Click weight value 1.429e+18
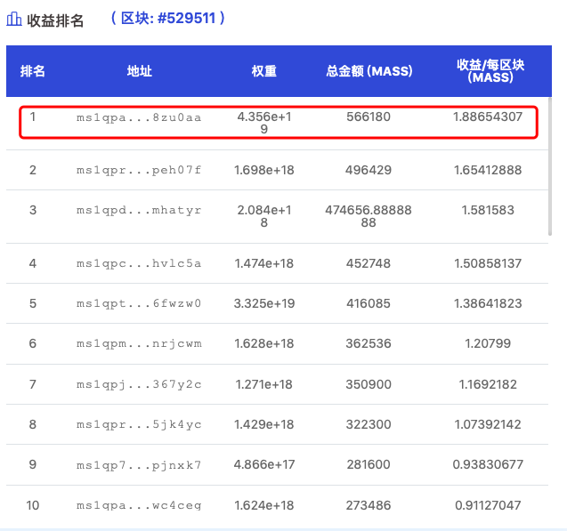 [264, 424]
